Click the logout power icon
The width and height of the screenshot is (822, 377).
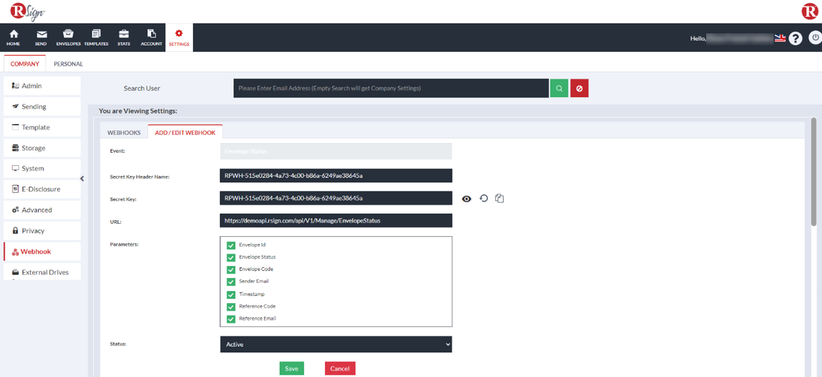point(815,38)
